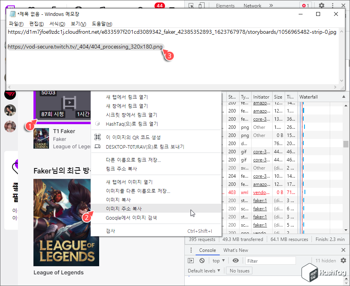Select DESKTOP-T0TJRAV(으)로 링크 보내기

[156, 147]
